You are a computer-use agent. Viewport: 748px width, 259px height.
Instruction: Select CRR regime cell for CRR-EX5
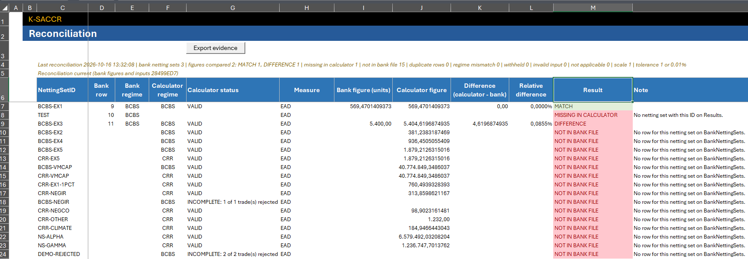(167, 159)
